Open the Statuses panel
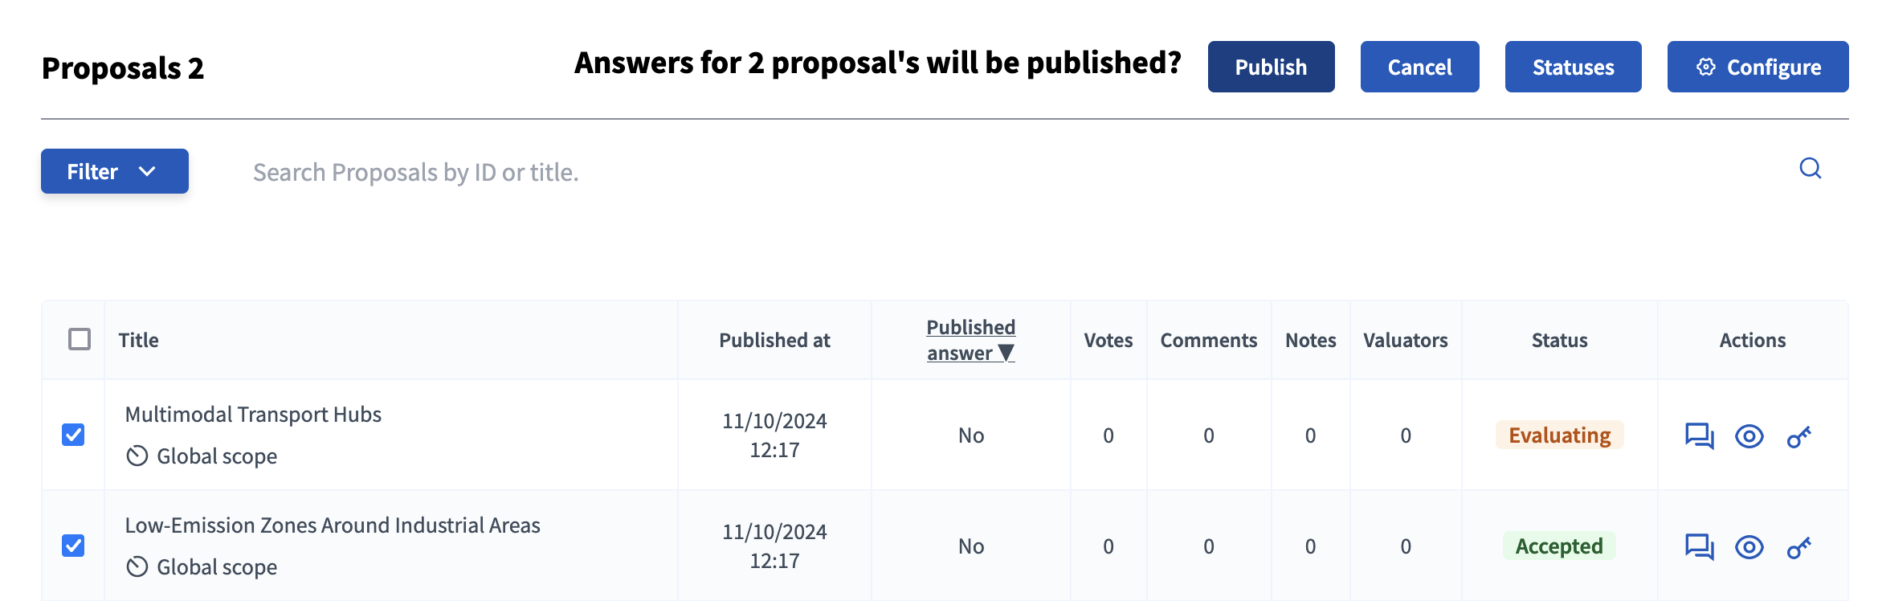The width and height of the screenshot is (1878, 601). click(1572, 67)
